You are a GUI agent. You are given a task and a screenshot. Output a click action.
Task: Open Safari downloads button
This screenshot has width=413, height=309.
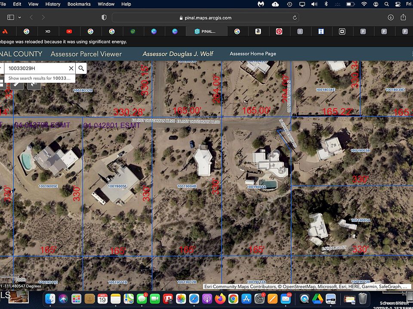tap(391, 18)
